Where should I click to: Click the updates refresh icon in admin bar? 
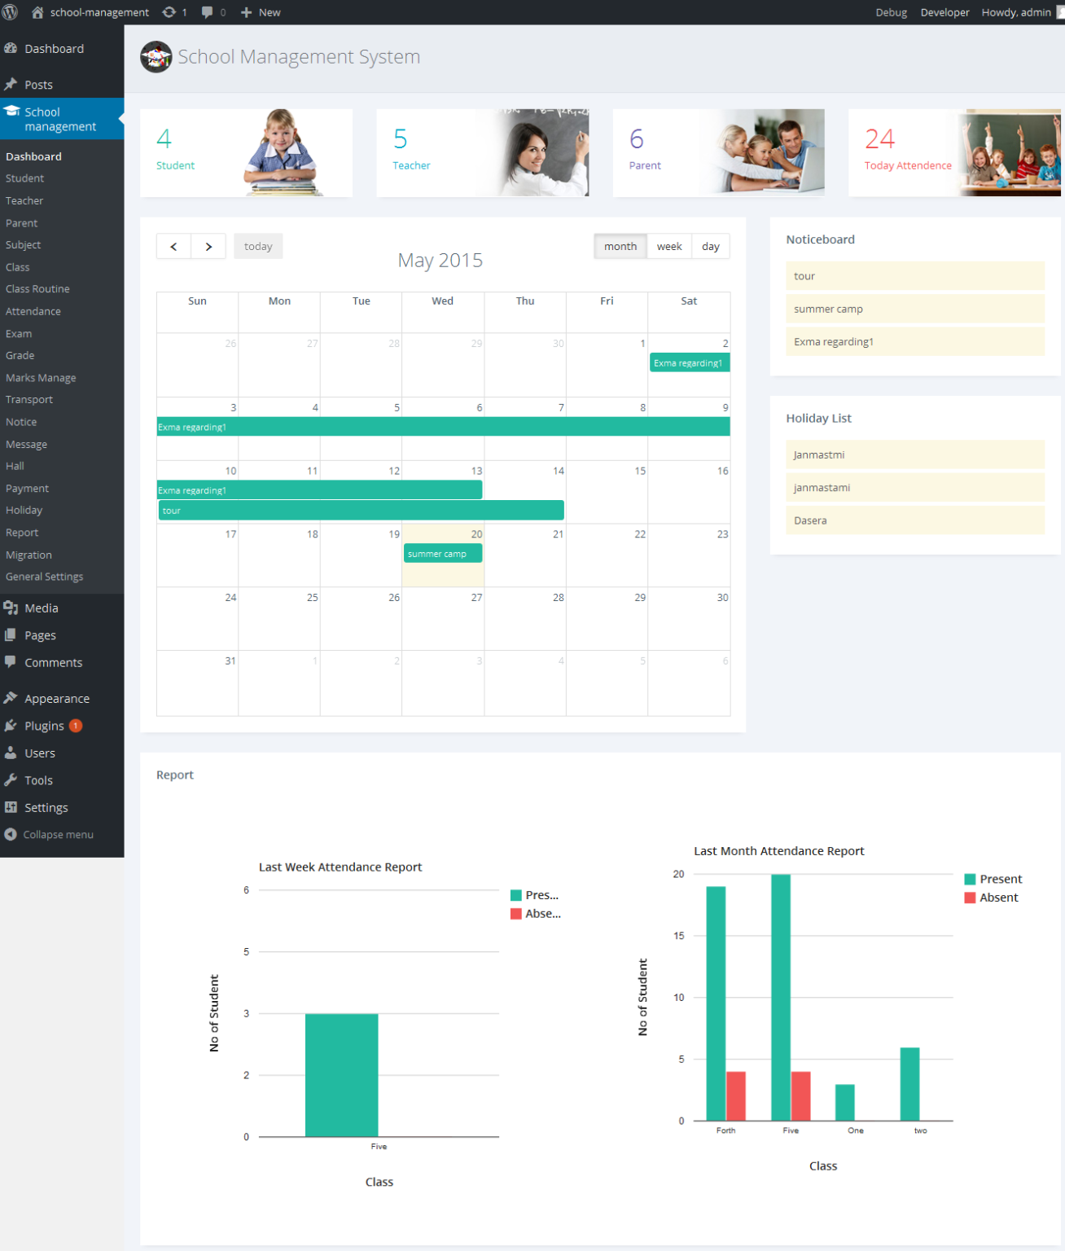tap(168, 11)
